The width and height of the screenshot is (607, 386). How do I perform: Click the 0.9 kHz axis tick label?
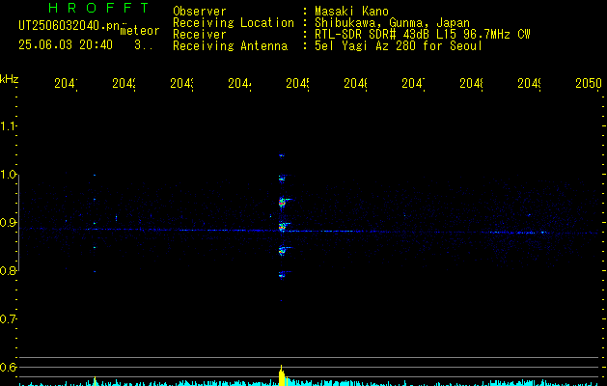(x=8, y=223)
